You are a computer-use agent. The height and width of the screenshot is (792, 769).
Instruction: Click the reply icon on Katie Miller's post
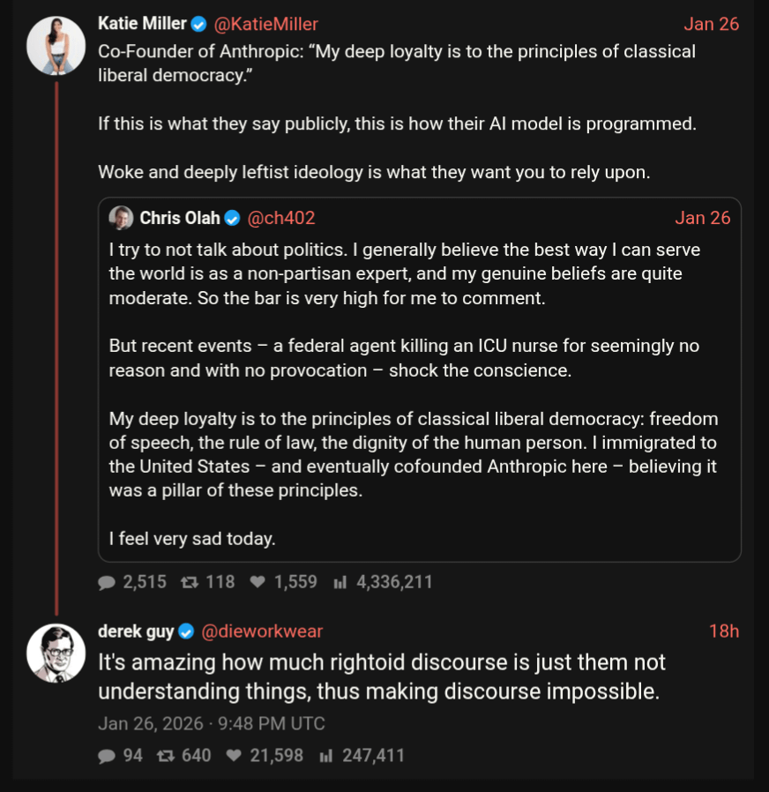[x=107, y=582]
